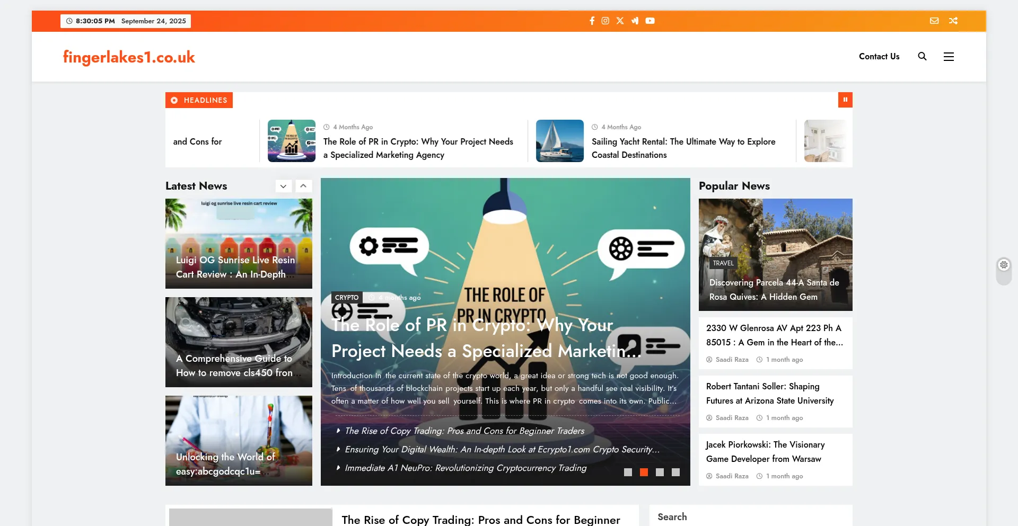Select the third slider indicator square
This screenshot has height=526, width=1018.
point(660,472)
